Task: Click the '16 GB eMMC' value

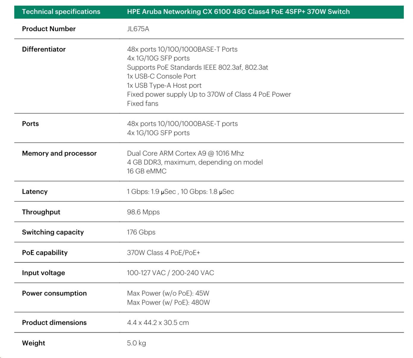Action: click(147, 171)
